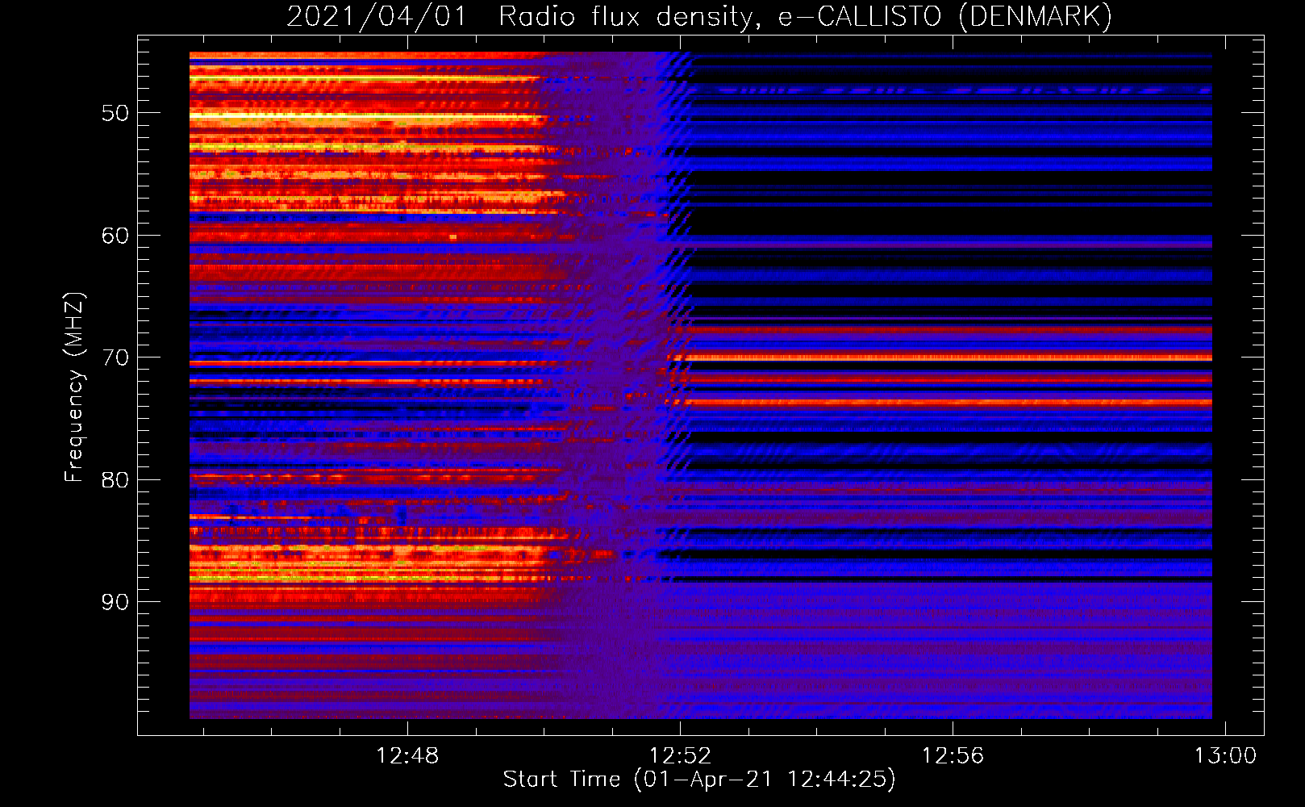Click the 90 frequency tick label
The image size is (1305, 807).
tap(115, 602)
